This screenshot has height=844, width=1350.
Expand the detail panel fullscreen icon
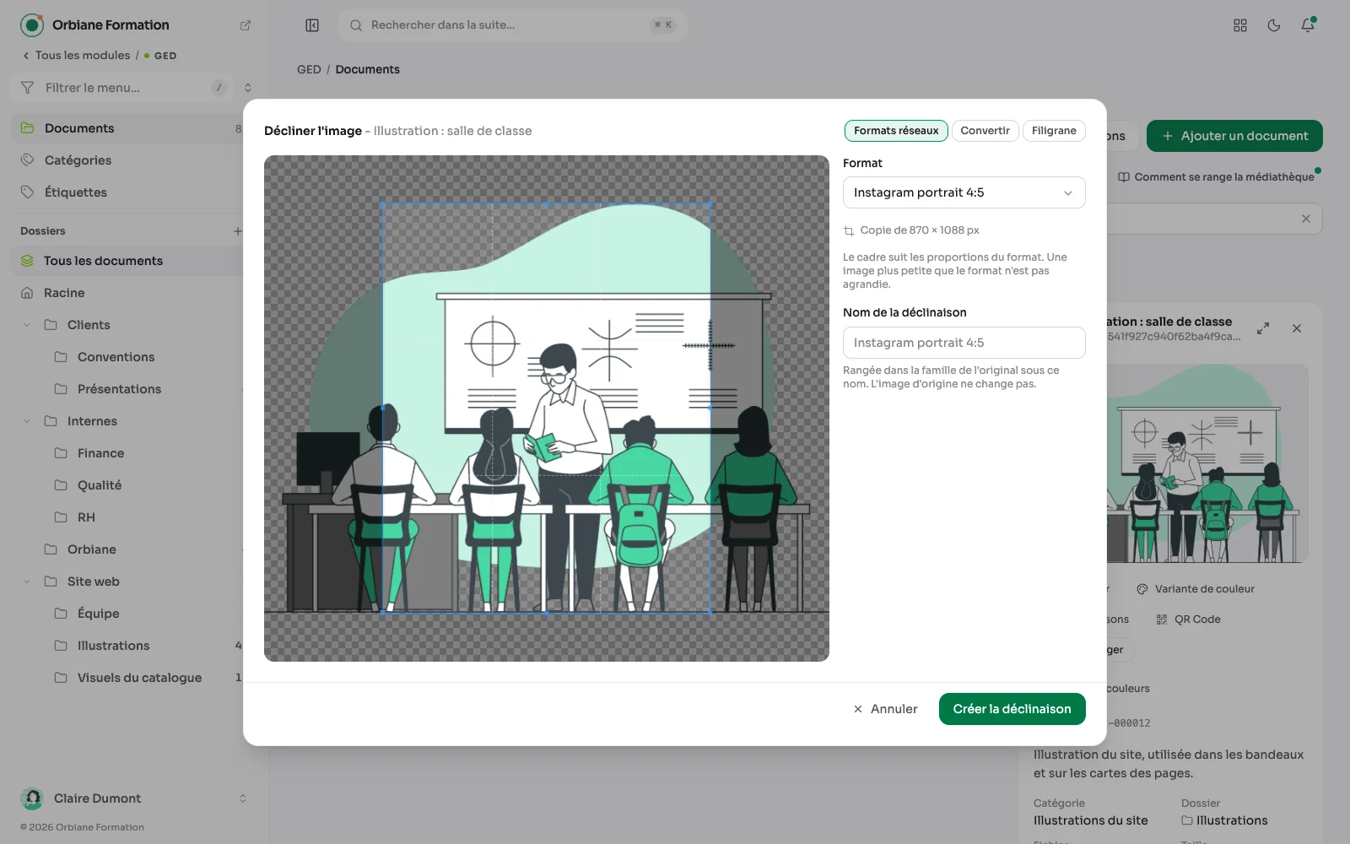point(1263,328)
